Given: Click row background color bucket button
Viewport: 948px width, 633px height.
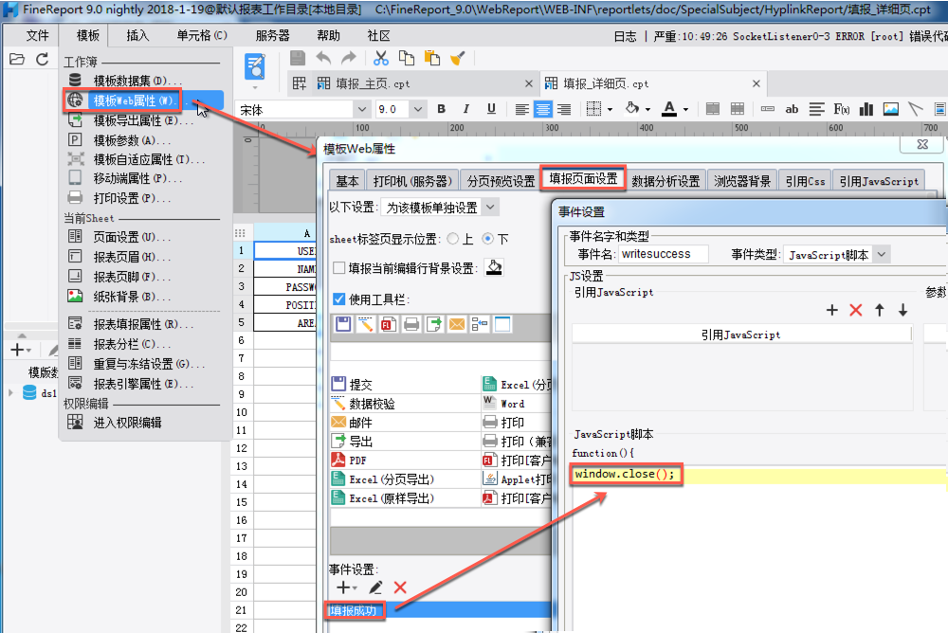Looking at the screenshot, I should 494,267.
